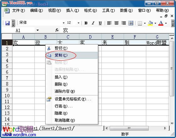
Task: Close the workbook with X button
Action: (172, 16)
